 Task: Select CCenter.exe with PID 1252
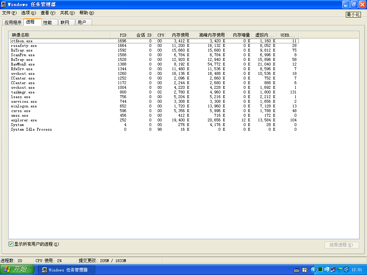154,78
